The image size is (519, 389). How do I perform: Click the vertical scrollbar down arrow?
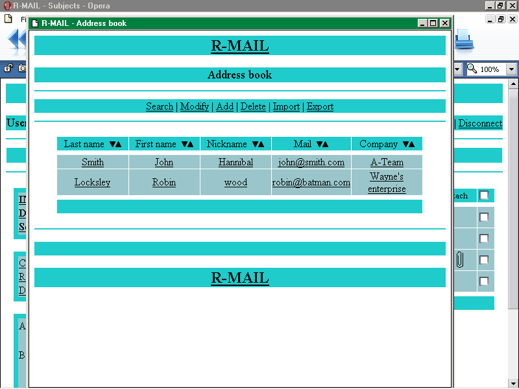coord(513,383)
